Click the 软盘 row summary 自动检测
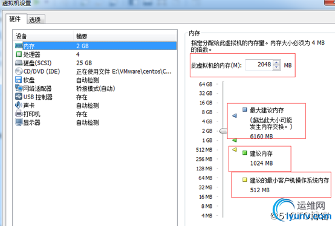This screenshot has width=335, height=226. [88, 80]
